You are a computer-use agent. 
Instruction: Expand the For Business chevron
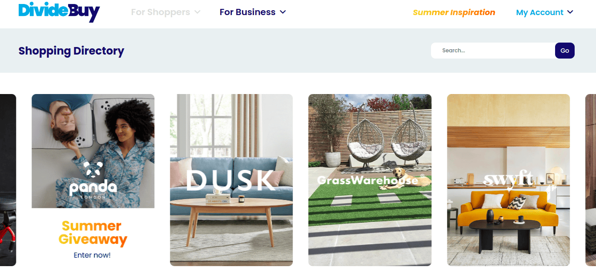pyautogui.click(x=283, y=12)
